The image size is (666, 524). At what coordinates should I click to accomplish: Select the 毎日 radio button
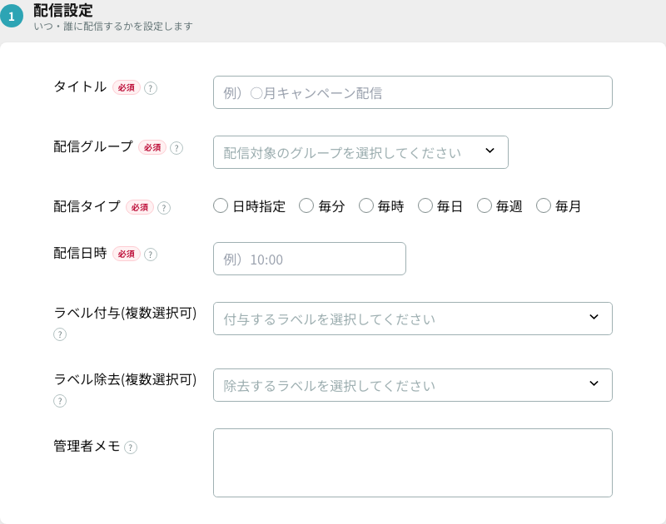425,205
